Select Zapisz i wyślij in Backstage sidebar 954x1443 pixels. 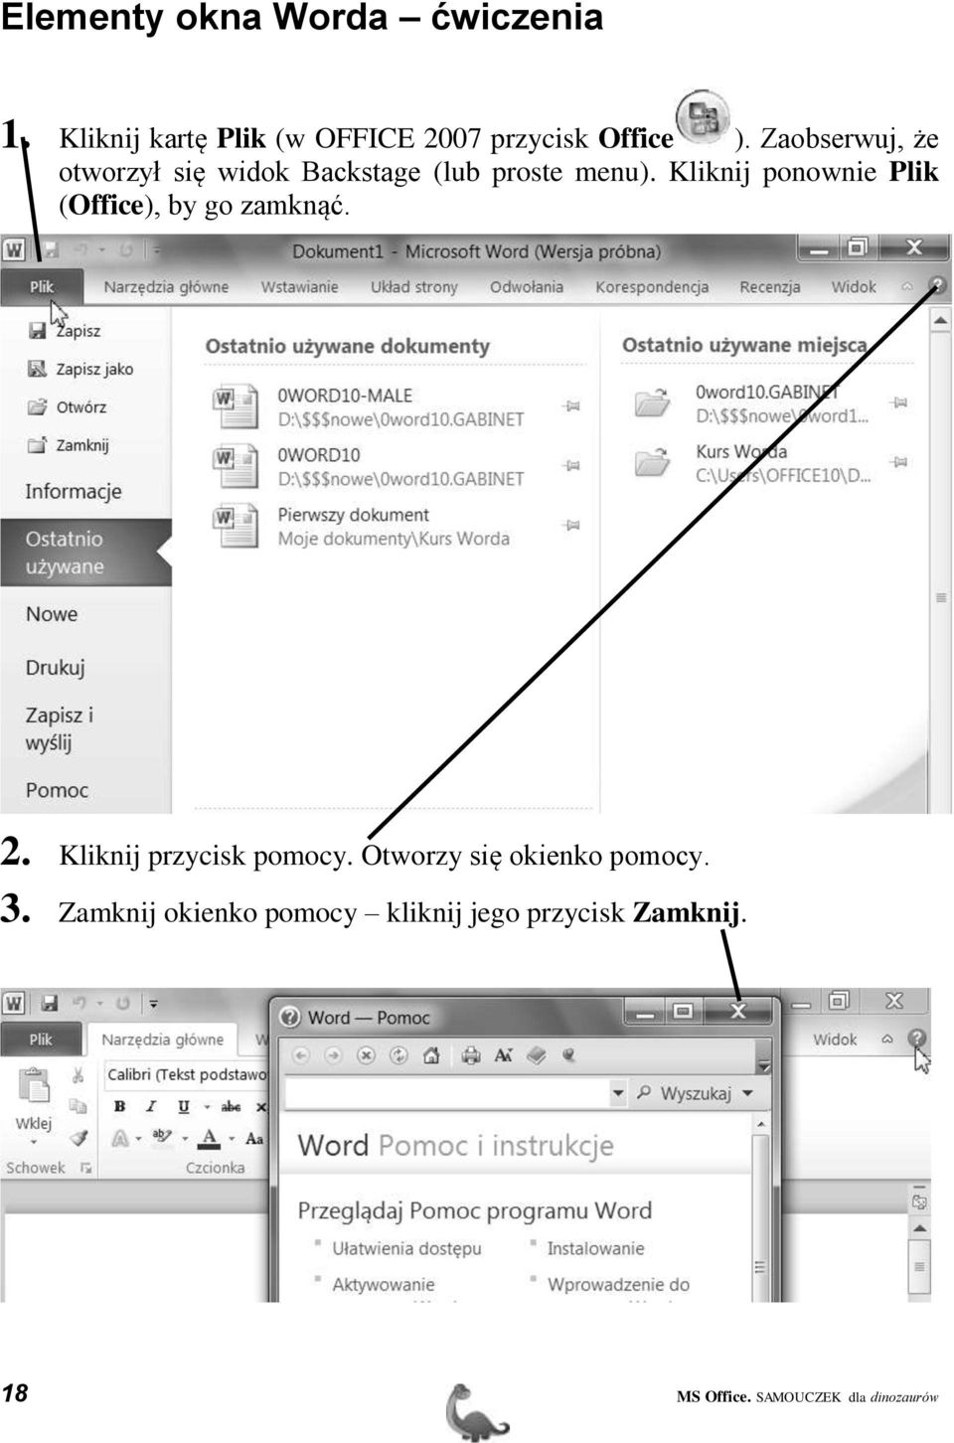[x=60, y=728]
